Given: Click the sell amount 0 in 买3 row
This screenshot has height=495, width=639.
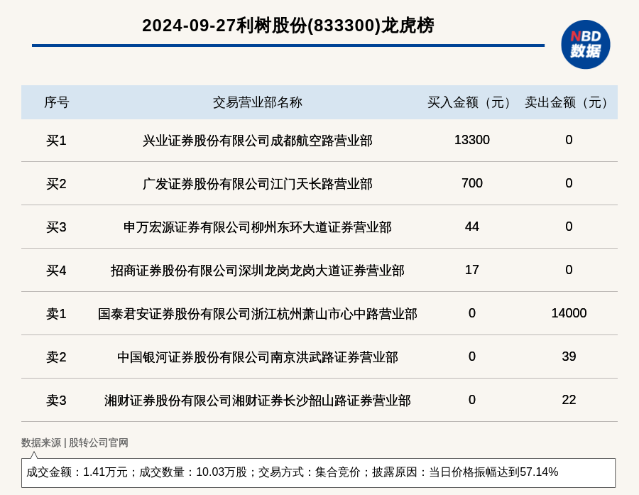Looking at the screenshot, I should point(569,227).
